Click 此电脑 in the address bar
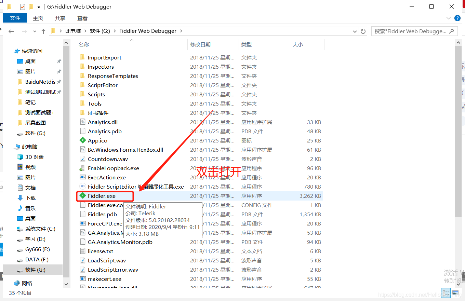This screenshot has width=465, height=301. click(73, 31)
